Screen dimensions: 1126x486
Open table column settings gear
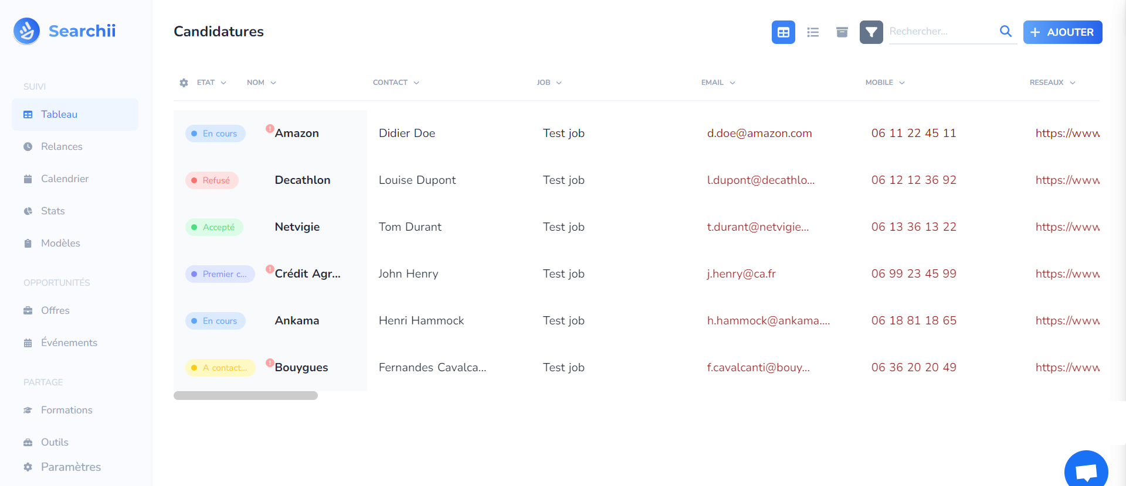[x=184, y=83]
